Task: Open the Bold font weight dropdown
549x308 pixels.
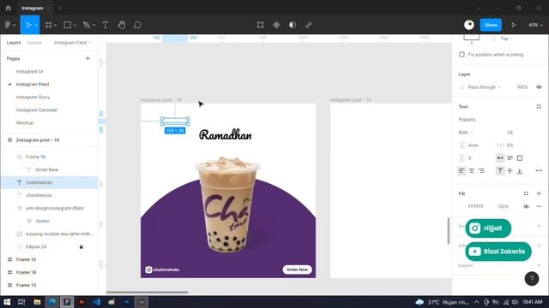Action: tap(465, 133)
